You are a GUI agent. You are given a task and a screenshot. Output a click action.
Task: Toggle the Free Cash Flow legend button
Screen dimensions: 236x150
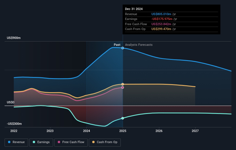pos(71,142)
